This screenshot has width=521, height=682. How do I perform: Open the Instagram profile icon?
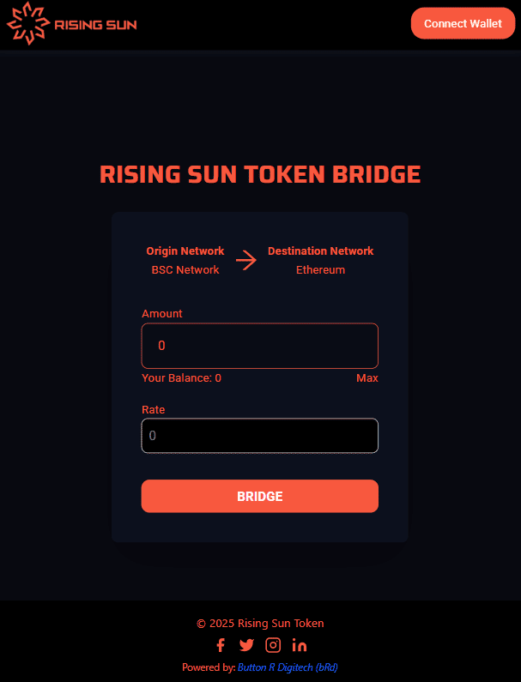point(273,645)
